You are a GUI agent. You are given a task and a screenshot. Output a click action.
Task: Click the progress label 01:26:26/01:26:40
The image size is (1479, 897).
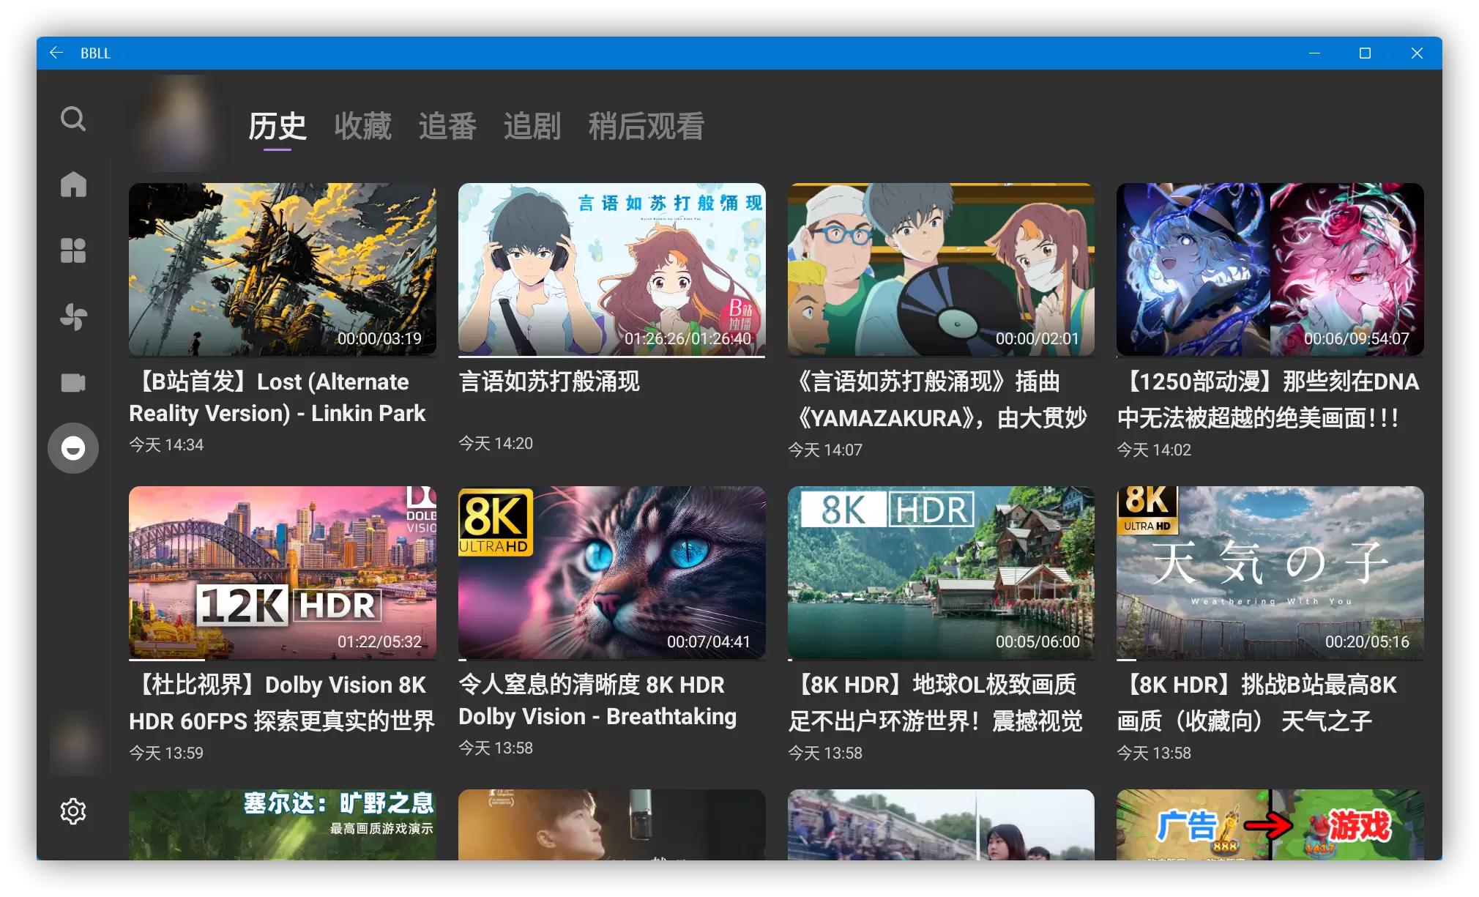[x=688, y=338]
